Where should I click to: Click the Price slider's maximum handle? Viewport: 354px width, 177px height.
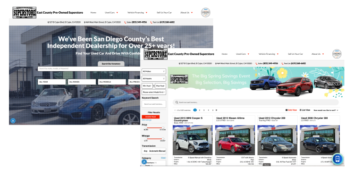pyautogui.click(x=163, y=128)
